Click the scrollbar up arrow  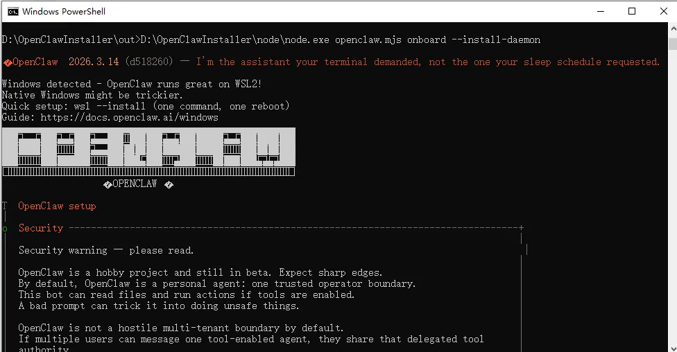click(x=673, y=28)
